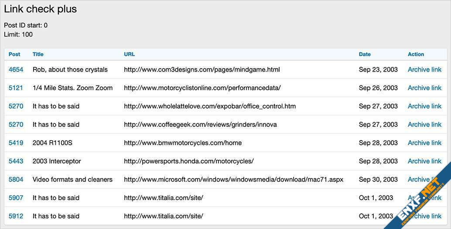The width and height of the screenshot is (451, 229).
Task: Click post 5270 in the wholelattelove row
Action: [16, 106]
